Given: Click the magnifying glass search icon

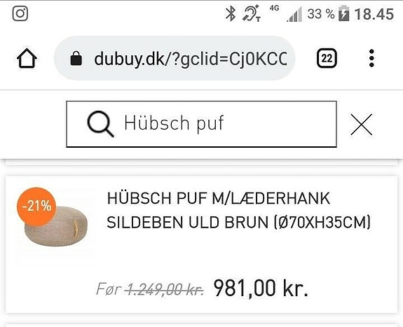Looking at the screenshot, I should tap(100, 124).
